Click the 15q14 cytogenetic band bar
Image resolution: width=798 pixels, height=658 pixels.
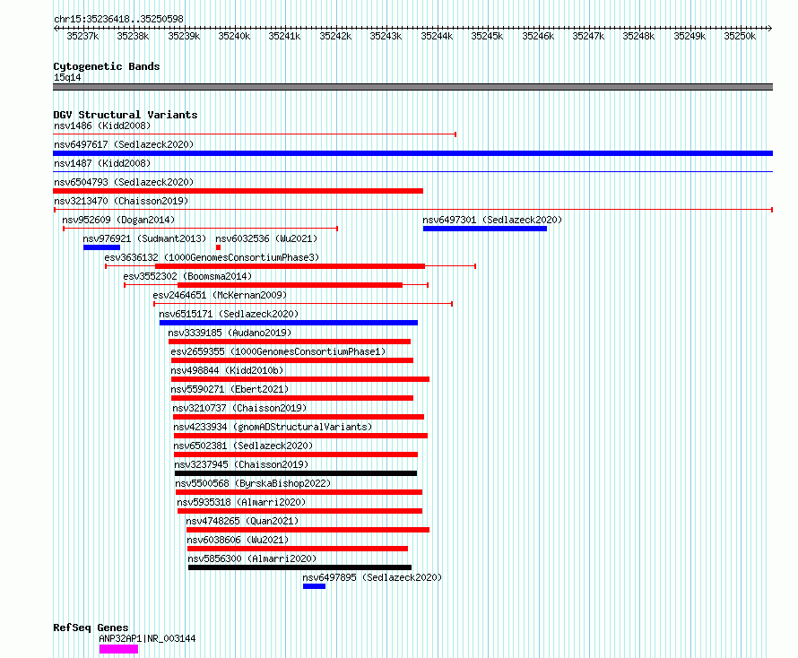pos(412,87)
